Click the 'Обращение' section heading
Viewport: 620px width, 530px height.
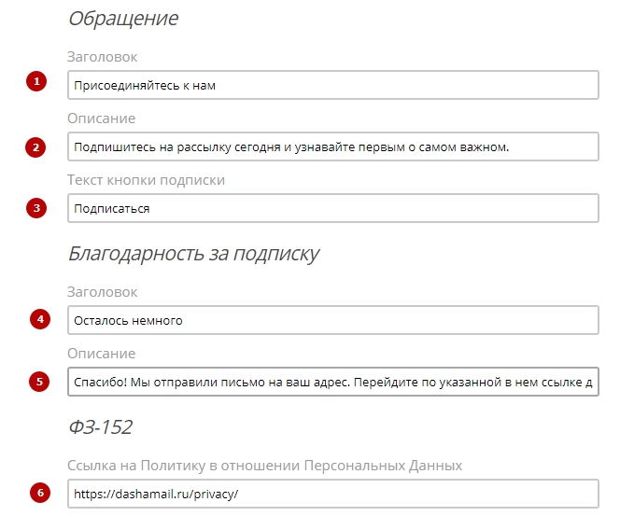(122, 19)
